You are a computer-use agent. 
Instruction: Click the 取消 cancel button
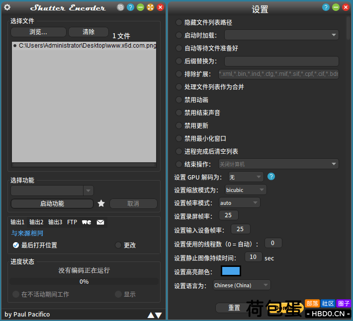click(x=133, y=203)
